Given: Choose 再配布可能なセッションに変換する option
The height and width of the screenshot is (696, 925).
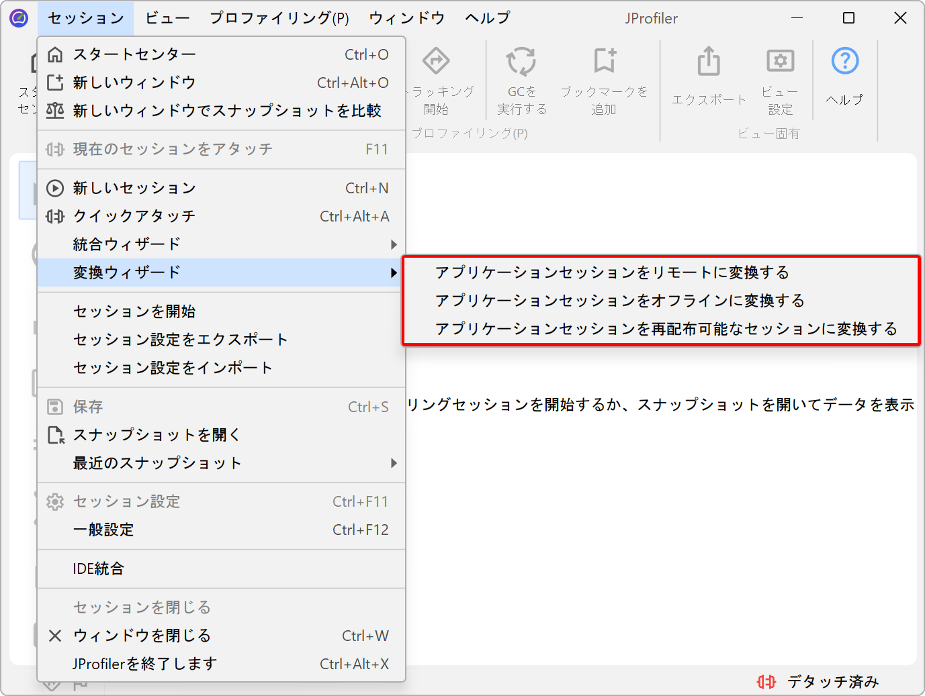Looking at the screenshot, I should click(666, 329).
